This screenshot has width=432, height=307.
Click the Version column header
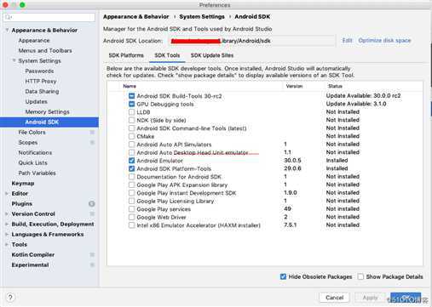pyautogui.click(x=294, y=86)
